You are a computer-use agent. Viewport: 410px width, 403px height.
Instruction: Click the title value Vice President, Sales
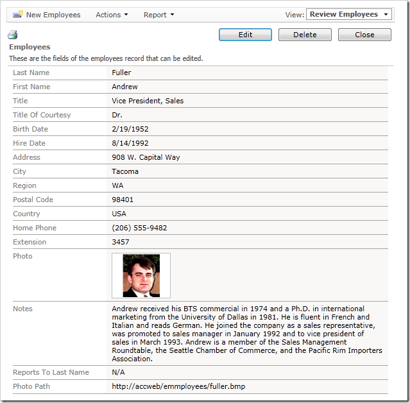pyautogui.click(x=148, y=101)
